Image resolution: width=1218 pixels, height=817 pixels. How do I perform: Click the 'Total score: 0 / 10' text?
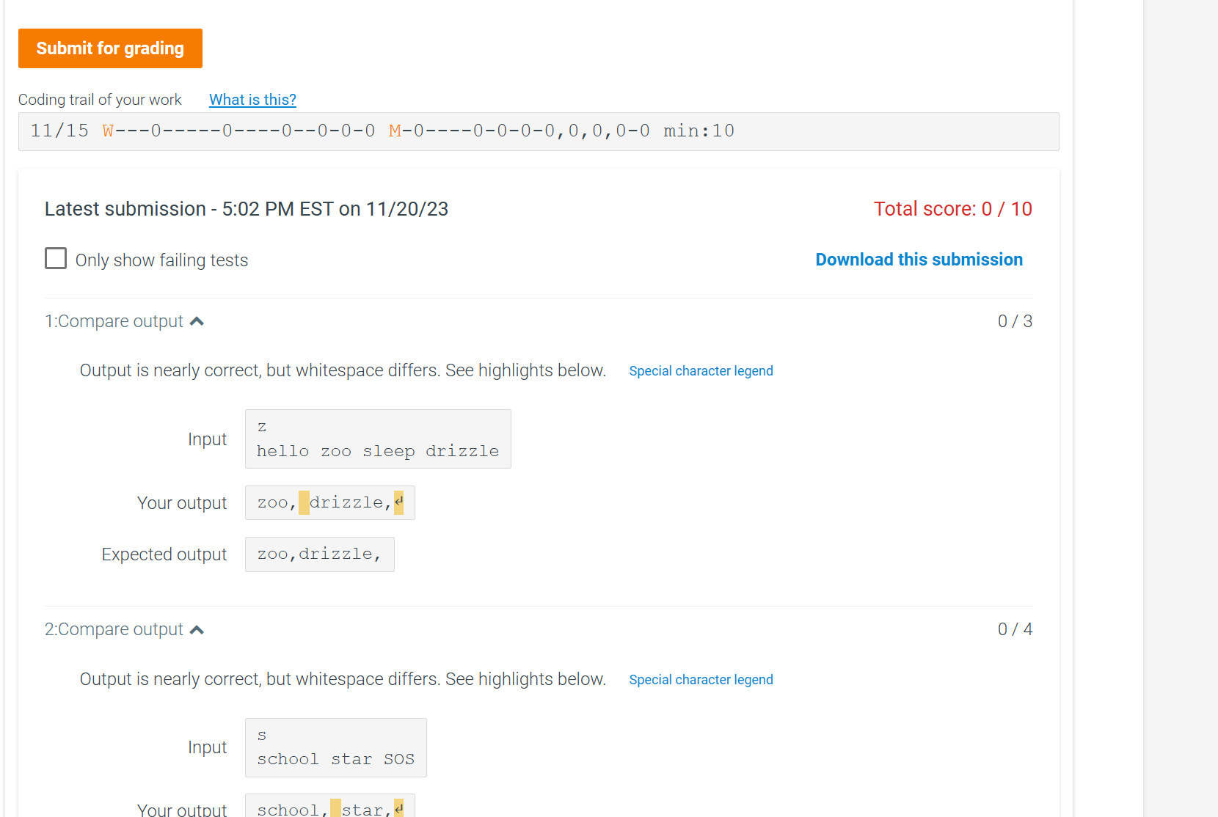tap(952, 209)
